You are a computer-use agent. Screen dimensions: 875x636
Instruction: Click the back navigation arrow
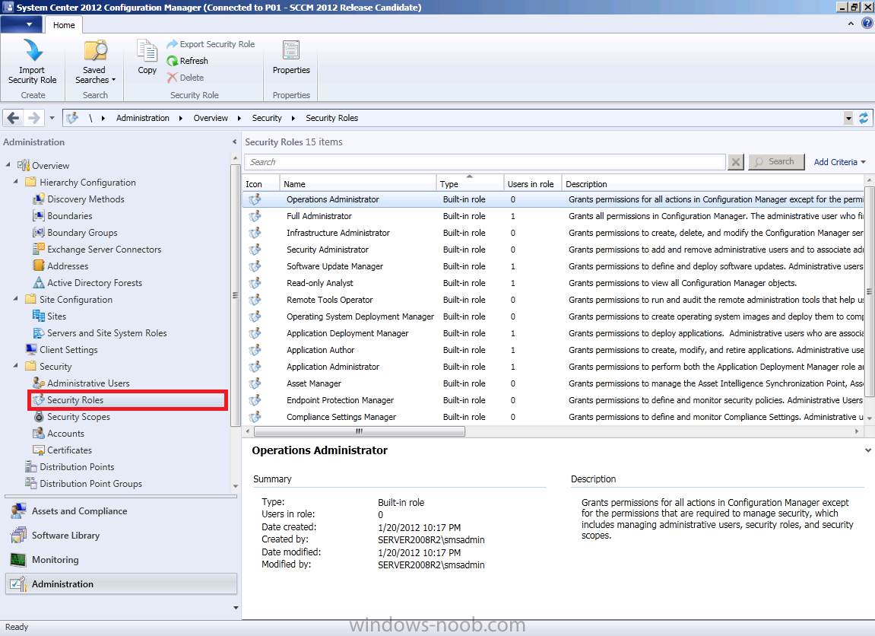click(x=14, y=118)
